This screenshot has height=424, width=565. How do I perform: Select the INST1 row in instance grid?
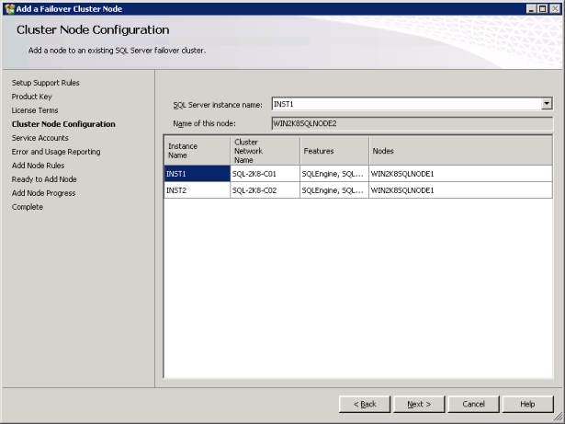coord(196,172)
